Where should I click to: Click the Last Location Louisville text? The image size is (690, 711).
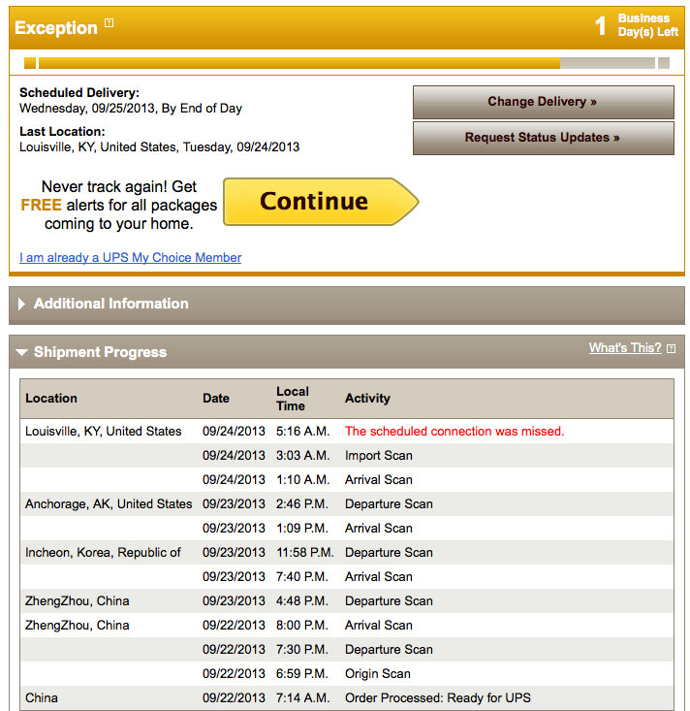[160, 147]
